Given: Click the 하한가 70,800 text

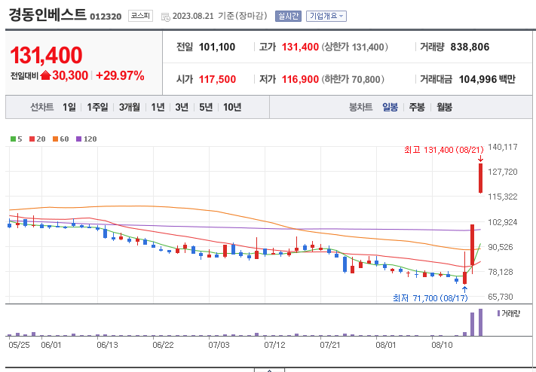Looking at the screenshot, I should 353,79.
